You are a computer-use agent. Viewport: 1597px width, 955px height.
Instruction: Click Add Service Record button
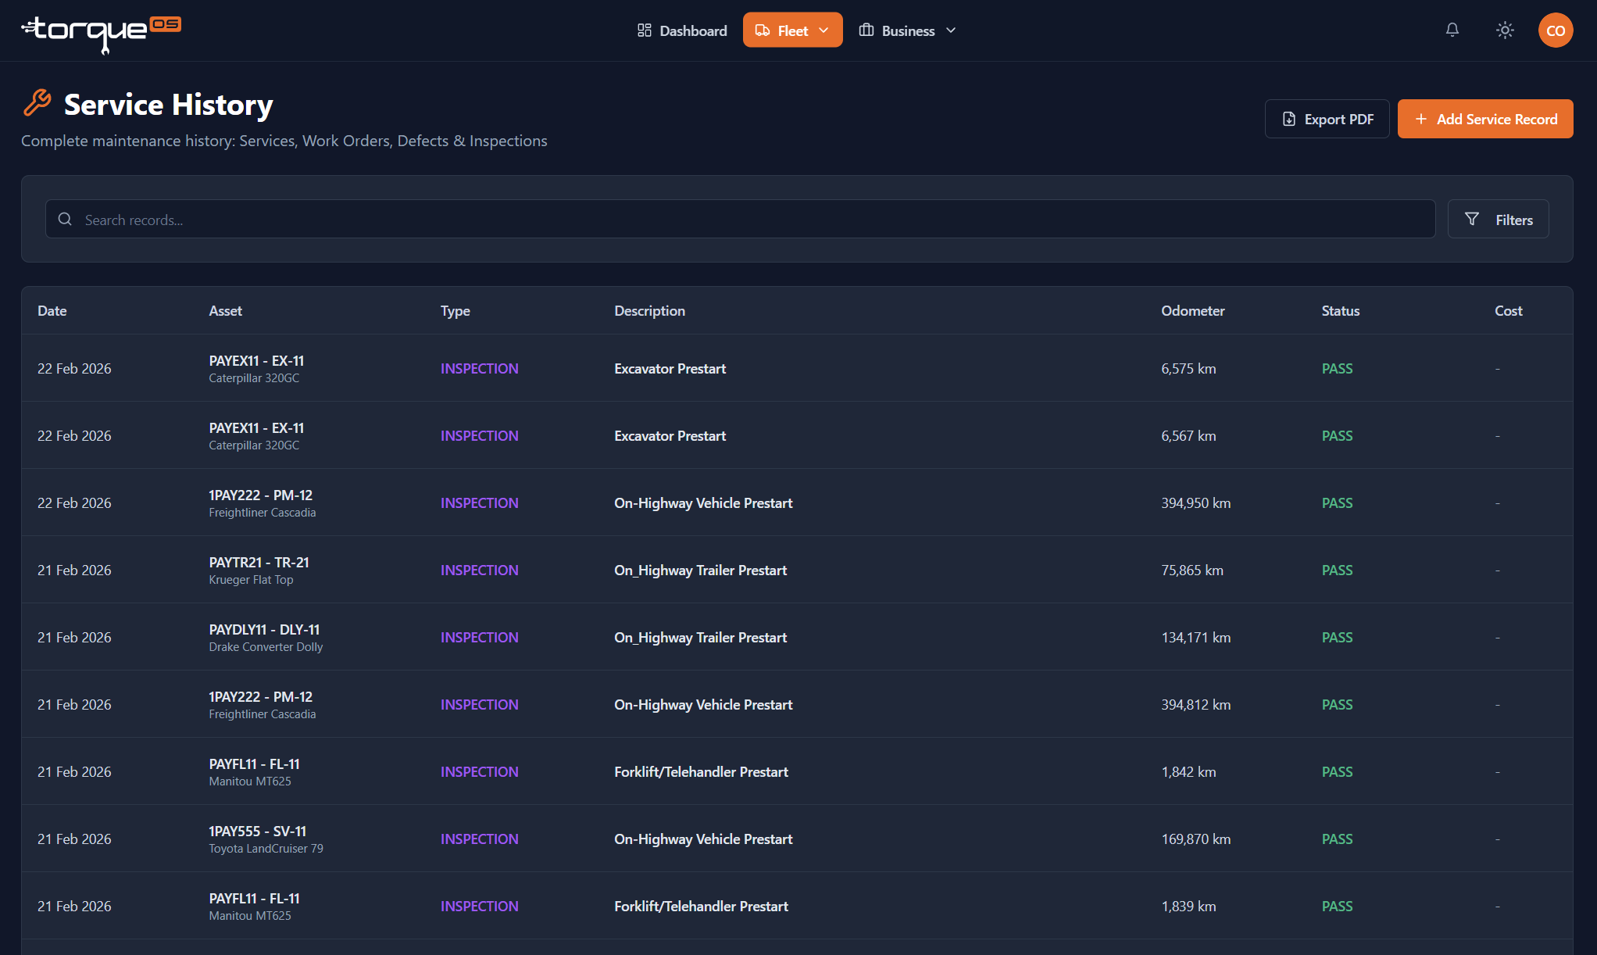(1485, 119)
